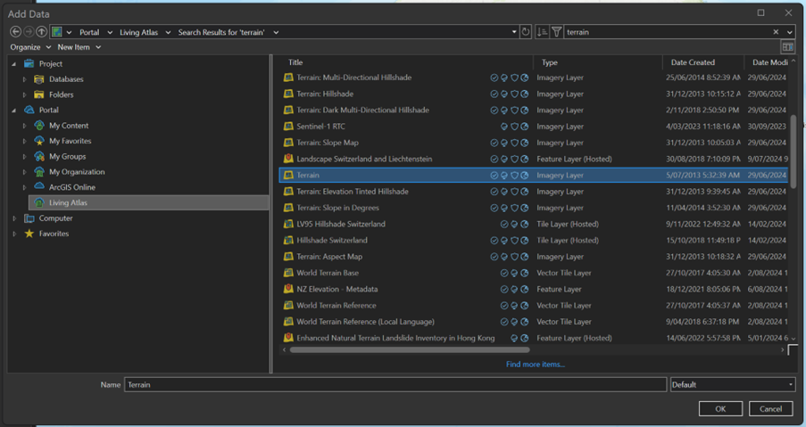Click the My Favorites star cloud icon
The height and width of the screenshot is (427, 806).
(39, 141)
